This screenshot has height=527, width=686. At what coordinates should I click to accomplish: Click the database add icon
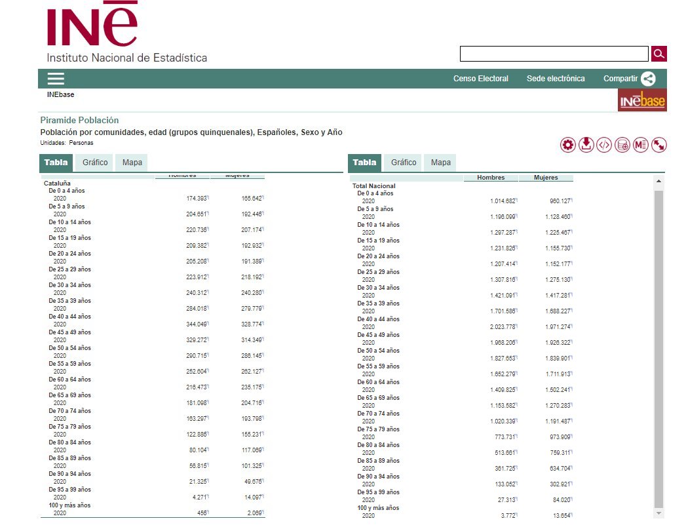point(622,146)
